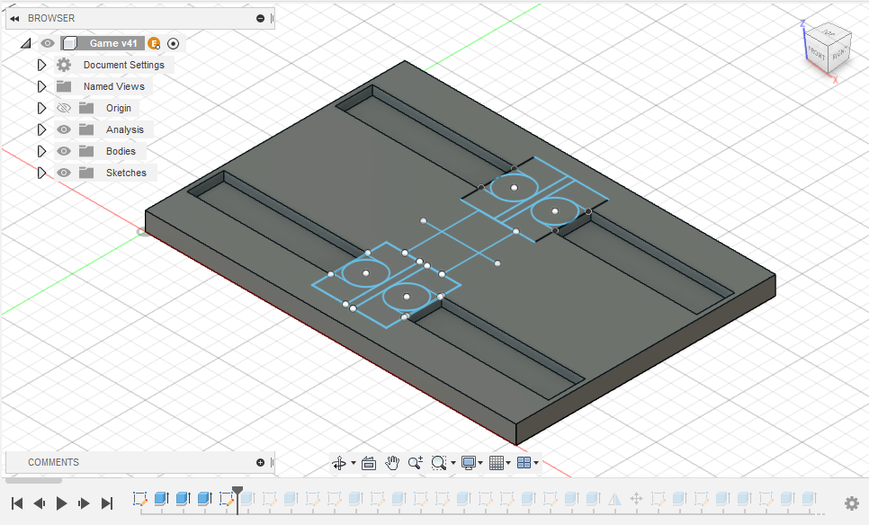Click the timeline settings gear icon
The image size is (869, 525).
tap(852, 503)
